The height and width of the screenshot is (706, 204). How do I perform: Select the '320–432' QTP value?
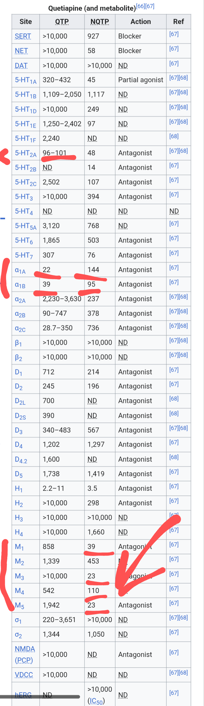[57, 80]
